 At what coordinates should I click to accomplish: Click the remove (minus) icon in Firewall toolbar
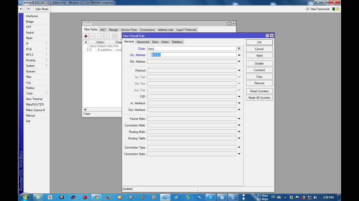(92, 36)
